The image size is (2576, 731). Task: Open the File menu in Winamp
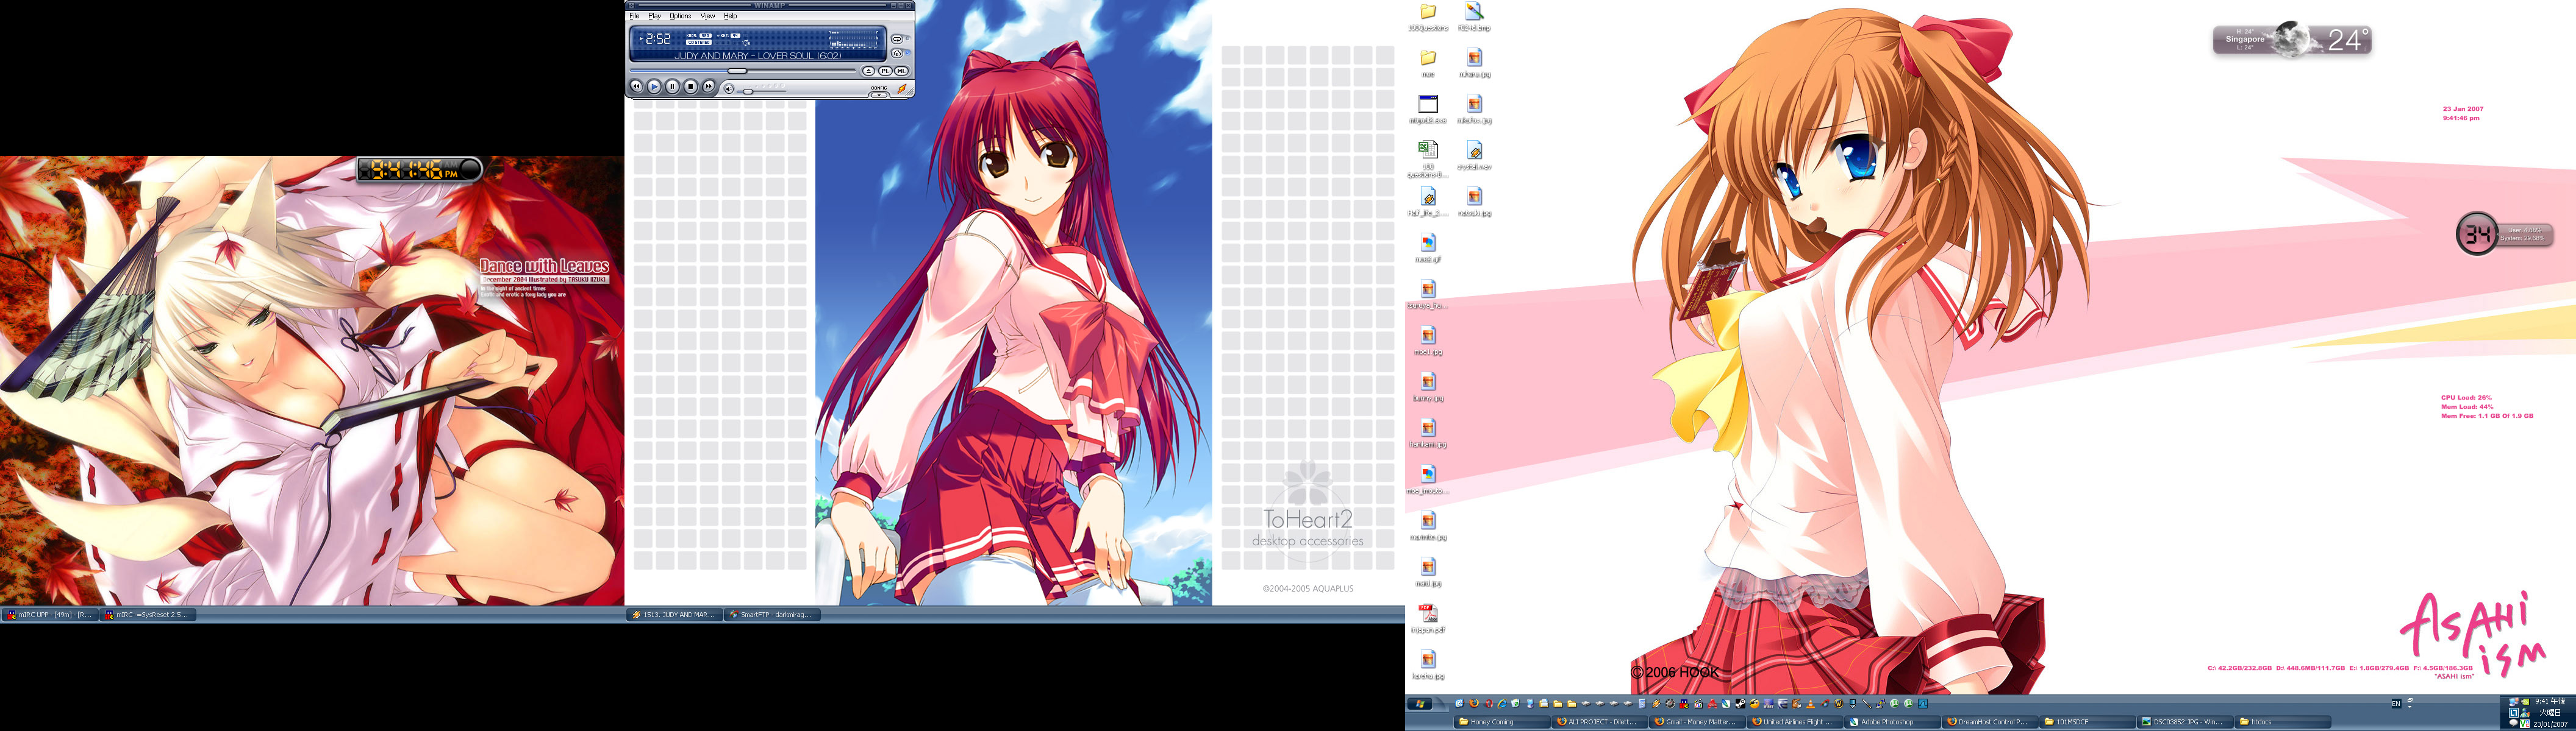(635, 16)
